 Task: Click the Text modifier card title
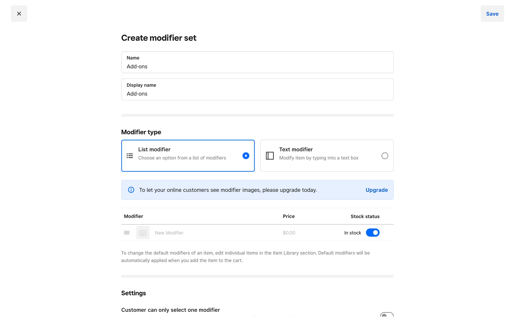coord(296,149)
